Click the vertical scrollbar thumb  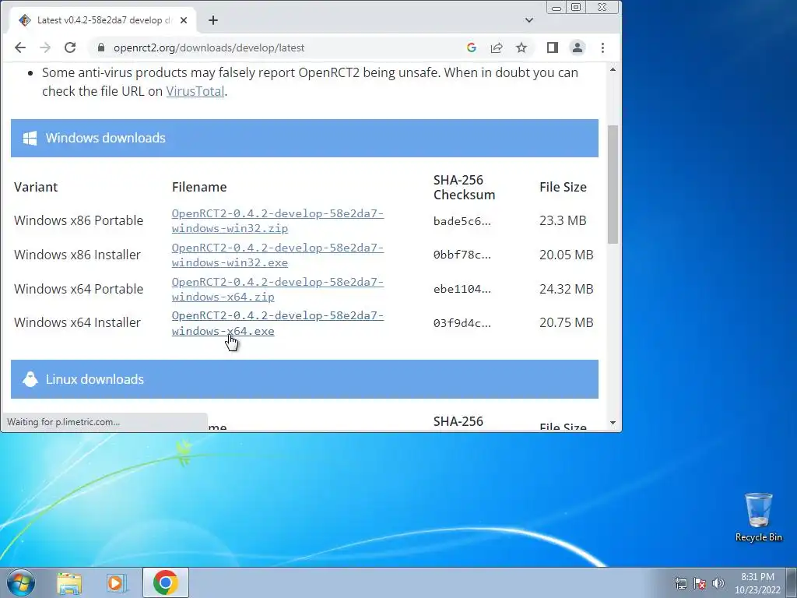(613, 184)
